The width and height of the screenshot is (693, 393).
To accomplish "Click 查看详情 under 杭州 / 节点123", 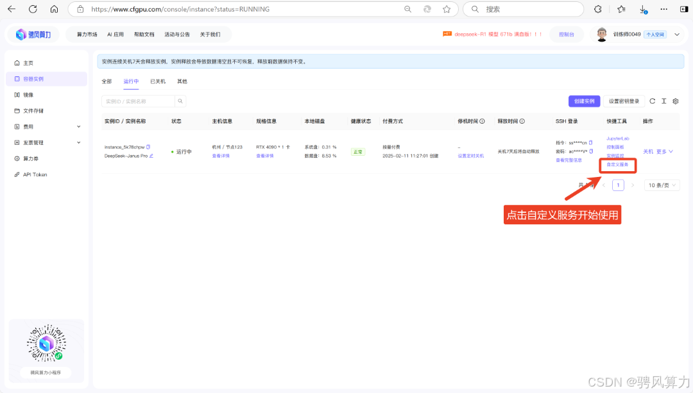I will coord(221,156).
